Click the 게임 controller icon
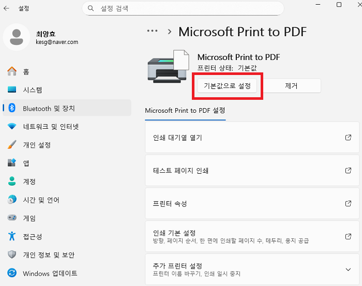The width and height of the screenshot is (362, 286). pyautogui.click(x=12, y=218)
